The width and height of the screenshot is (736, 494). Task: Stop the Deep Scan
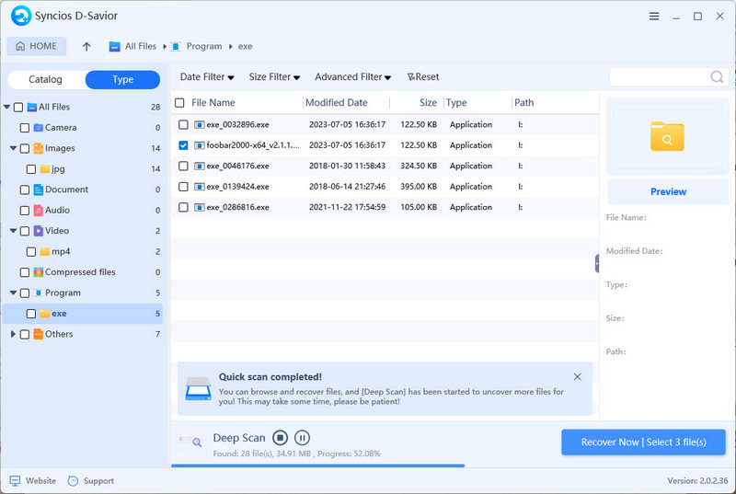(x=281, y=438)
